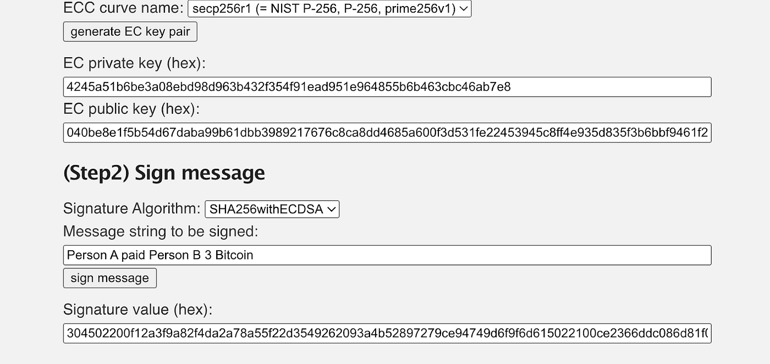Click the chevron next to SHA256withECDSA
Viewport: 770px width, 364px height.
(x=332, y=209)
